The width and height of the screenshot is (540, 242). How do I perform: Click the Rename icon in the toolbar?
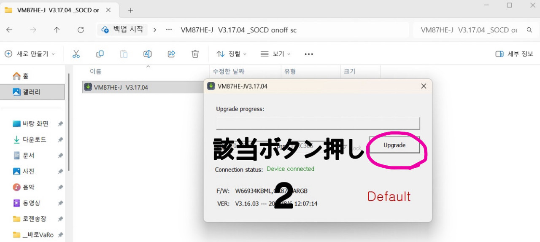148,54
